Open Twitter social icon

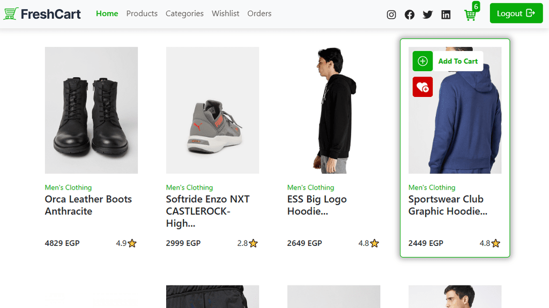[x=427, y=14]
